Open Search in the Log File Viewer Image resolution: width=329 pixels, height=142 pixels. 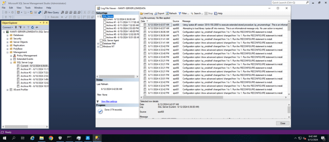tap(197, 13)
